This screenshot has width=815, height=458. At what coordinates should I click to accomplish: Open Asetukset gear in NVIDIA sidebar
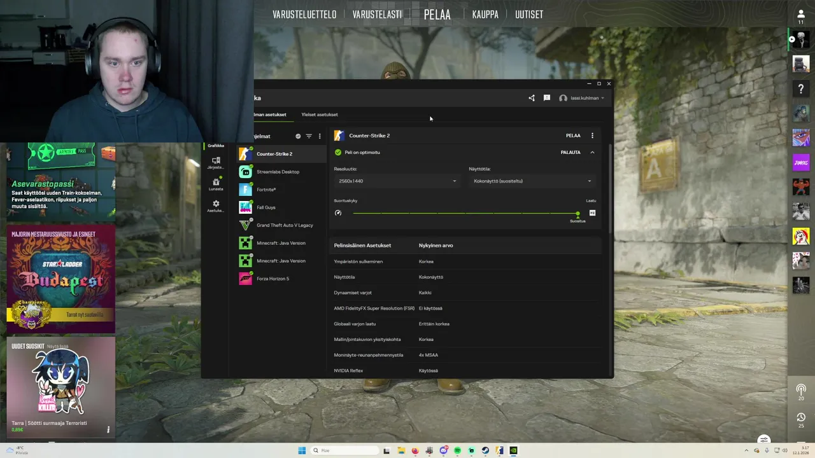click(216, 206)
